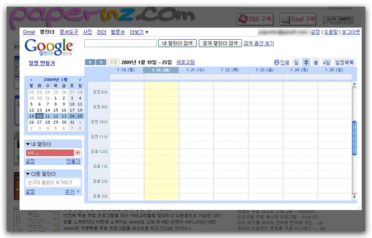Image resolution: width=372 pixels, height=238 pixels.
Task: Go to previous week arrow button
Action: (90, 62)
